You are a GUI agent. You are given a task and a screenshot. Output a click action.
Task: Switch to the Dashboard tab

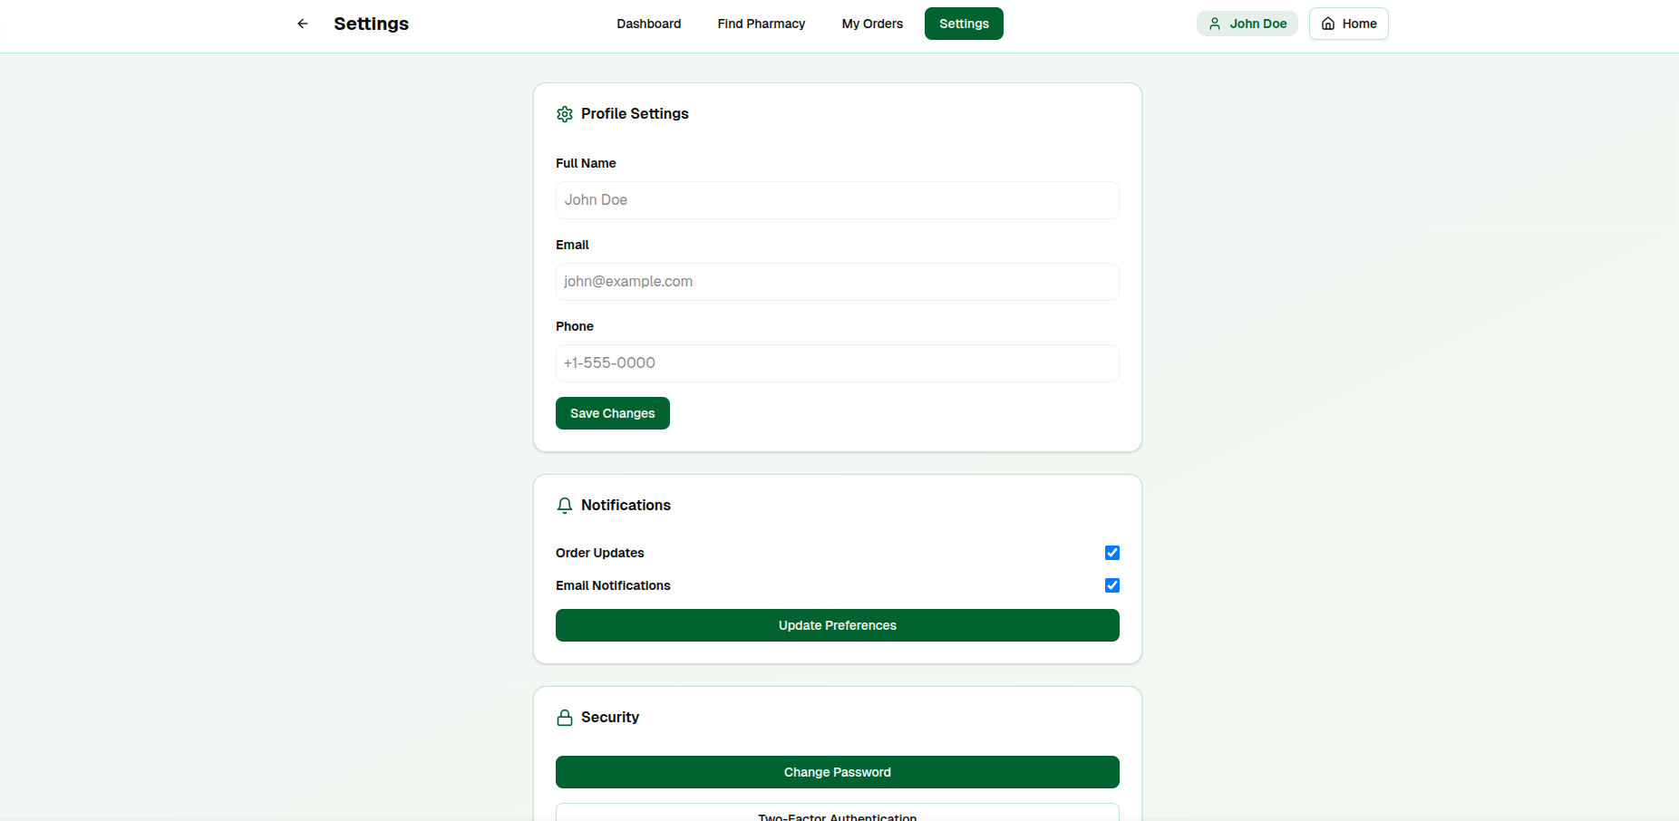pos(648,24)
